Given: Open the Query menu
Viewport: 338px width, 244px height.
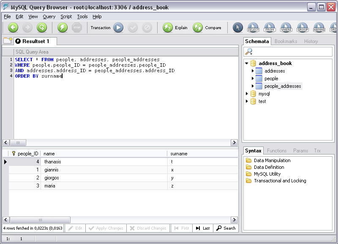Looking at the screenshot, I should pyautogui.click(x=49, y=16).
